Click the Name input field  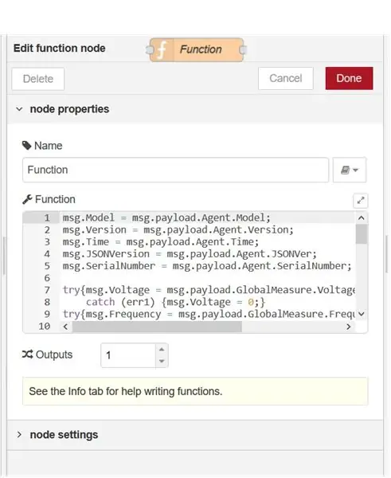click(175, 170)
